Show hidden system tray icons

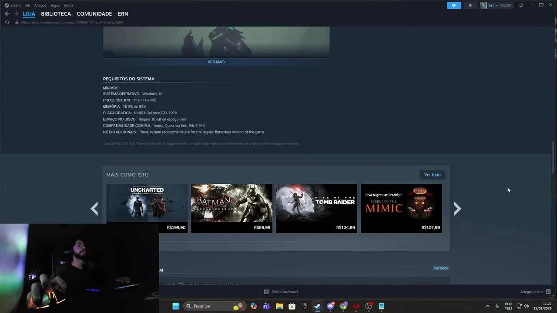point(487,306)
